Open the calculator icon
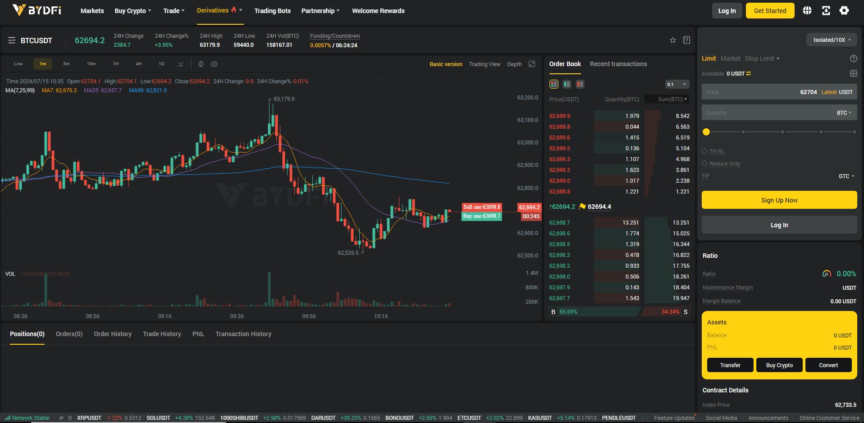This screenshot has width=864, height=423. 853,73
